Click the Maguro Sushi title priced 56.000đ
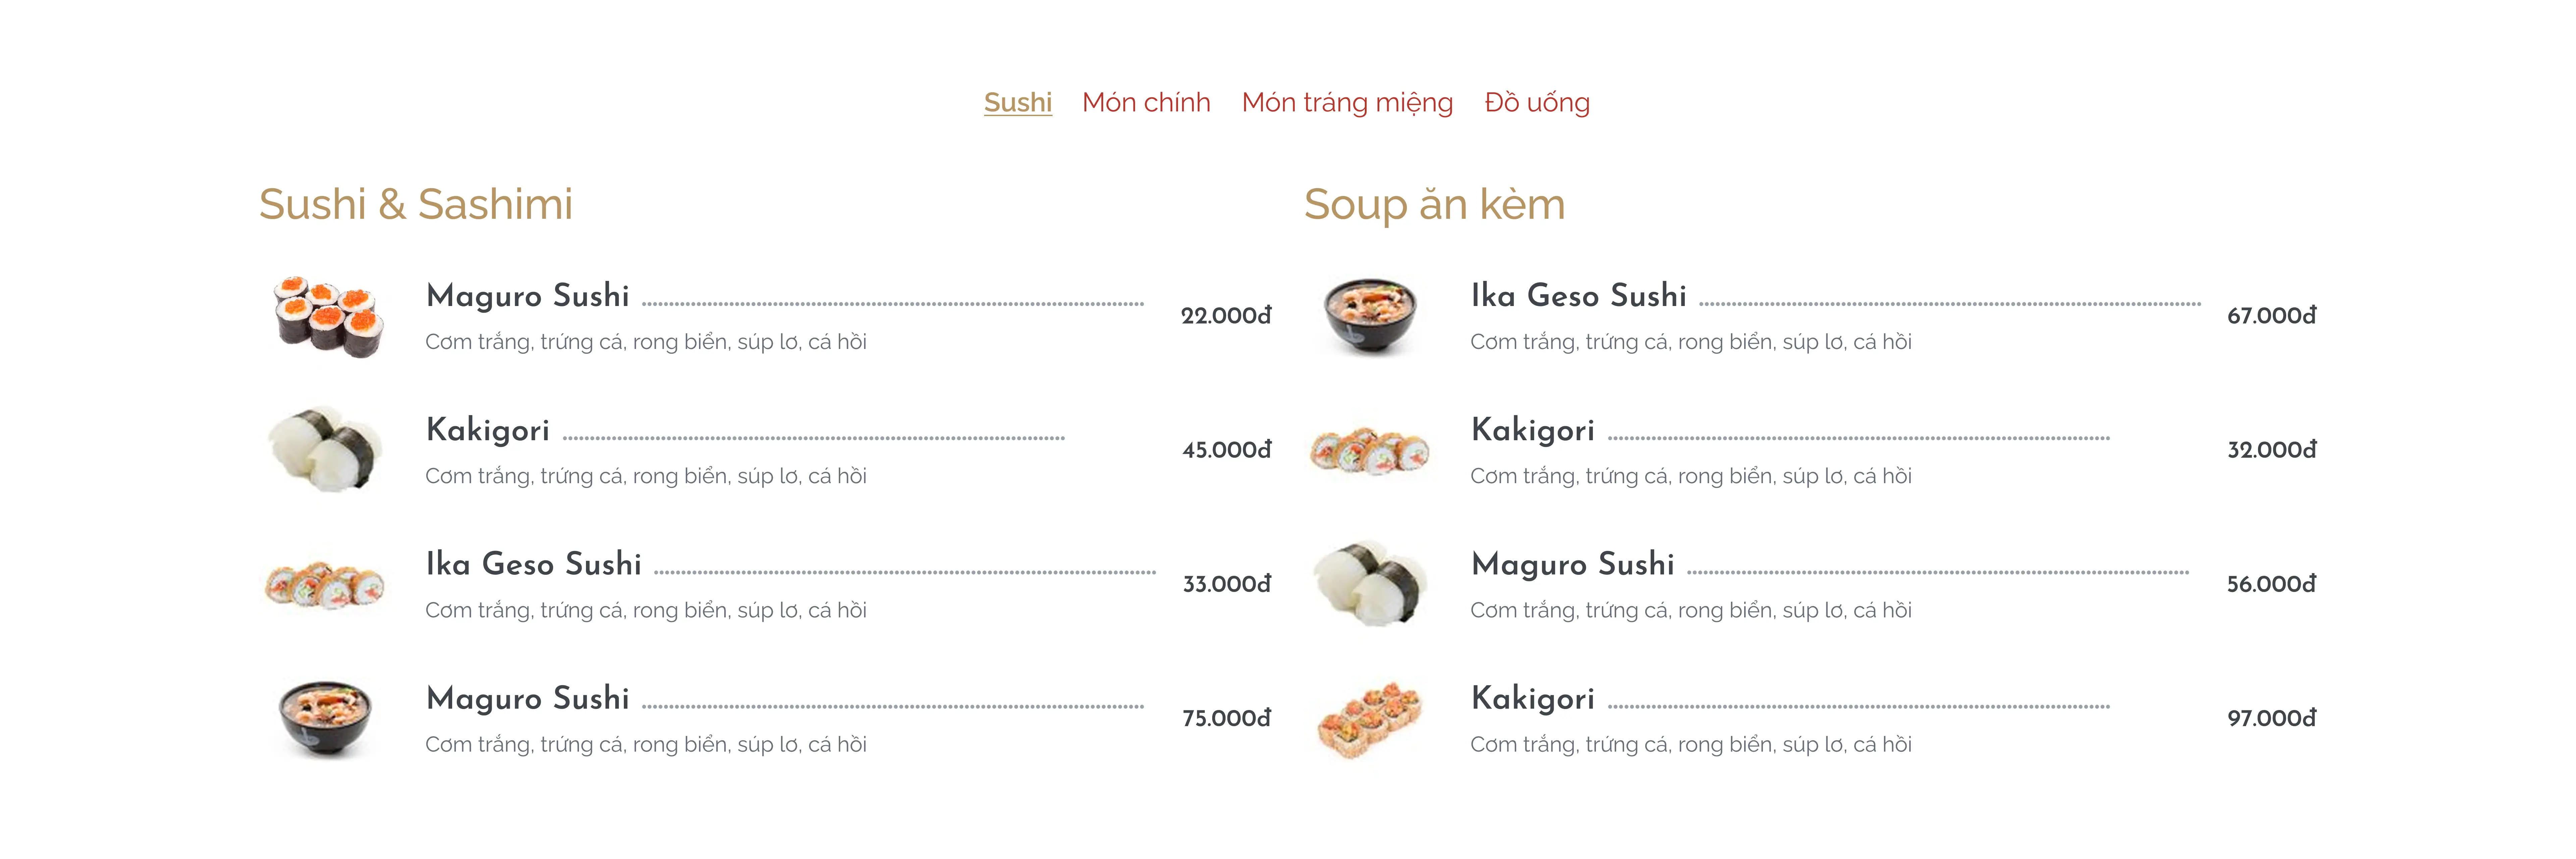2576x859 pixels. coord(1572,564)
